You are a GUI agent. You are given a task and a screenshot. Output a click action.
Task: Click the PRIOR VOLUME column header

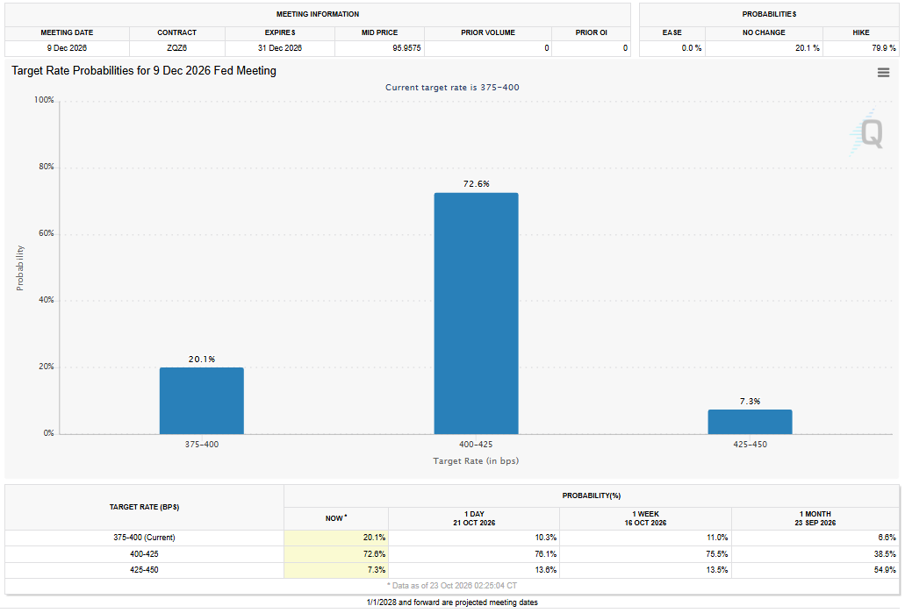pos(488,32)
